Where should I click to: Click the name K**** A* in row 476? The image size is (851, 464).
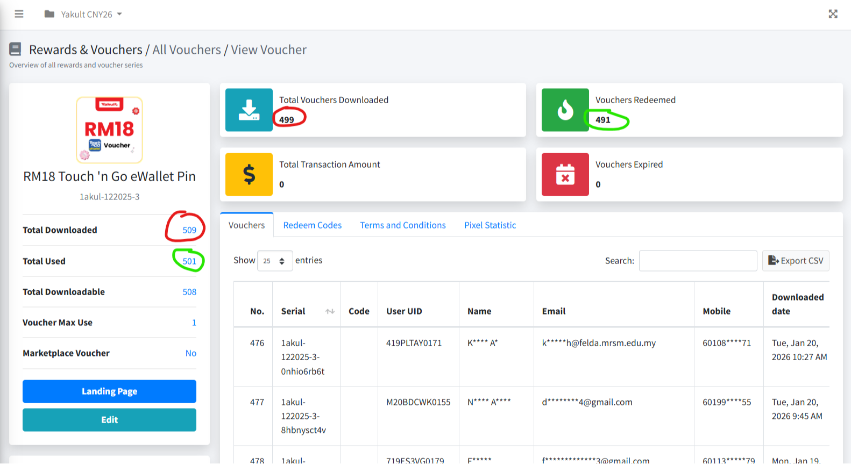point(483,343)
